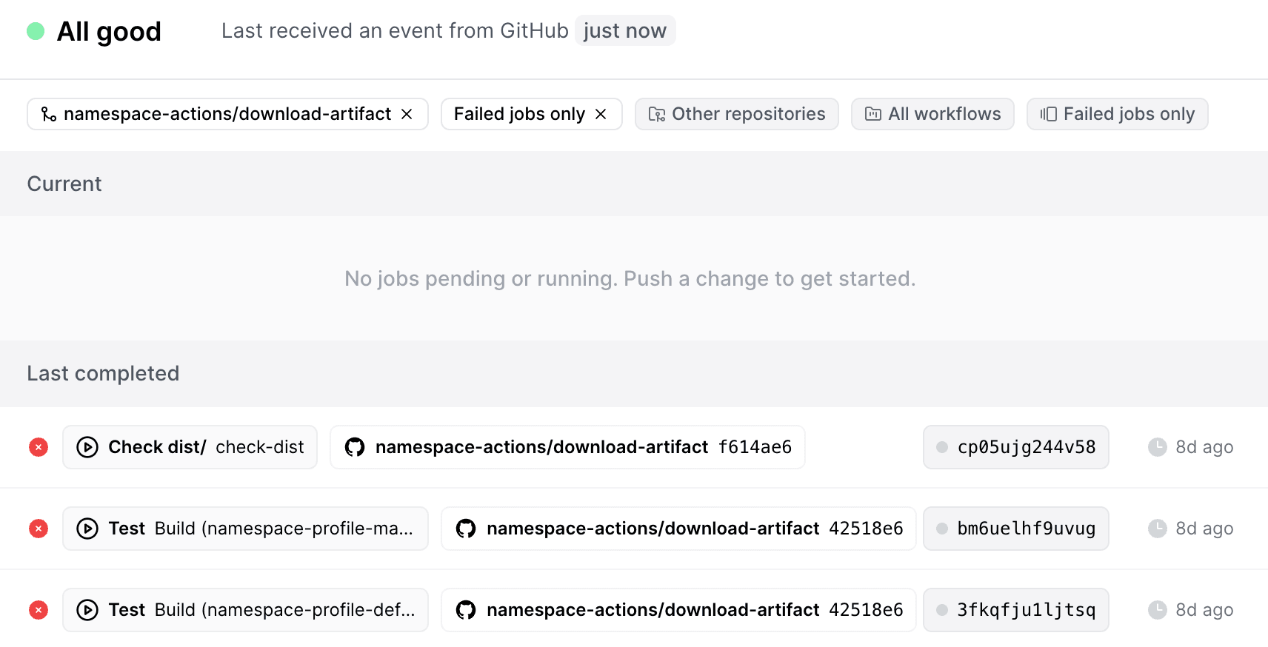Image resolution: width=1268 pixels, height=647 pixels.
Task: Click the branch icon in the download-artifact filter chip
Action: pos(49,114)
